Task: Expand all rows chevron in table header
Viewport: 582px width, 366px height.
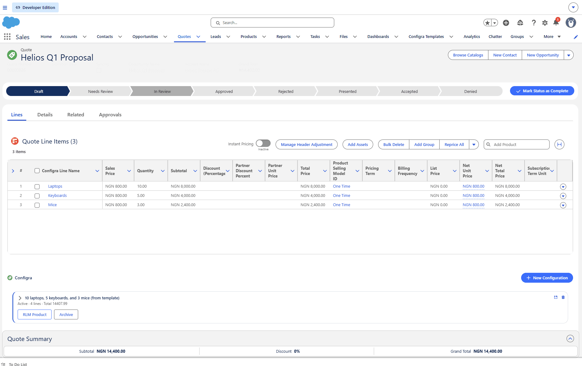Action: pyautogui.click(x=13, y=171)
